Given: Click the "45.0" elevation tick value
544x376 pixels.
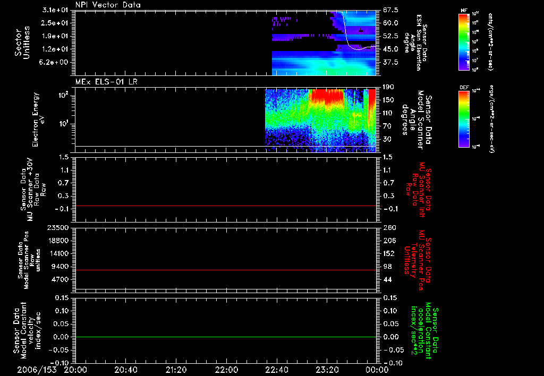Looking at the screenshot, I should click(x=390, y=49).
